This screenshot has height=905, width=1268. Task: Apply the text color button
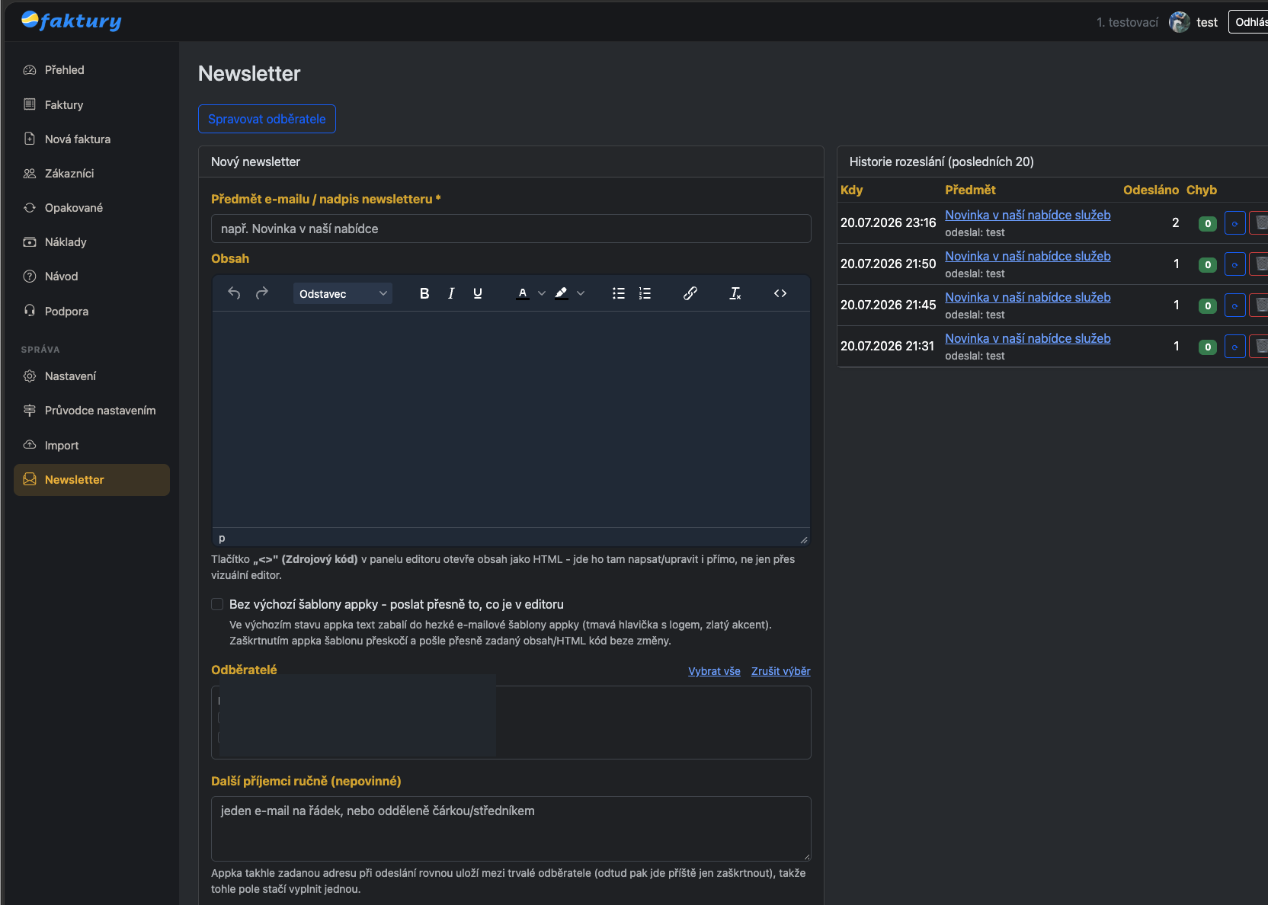[x=523, y=293]
